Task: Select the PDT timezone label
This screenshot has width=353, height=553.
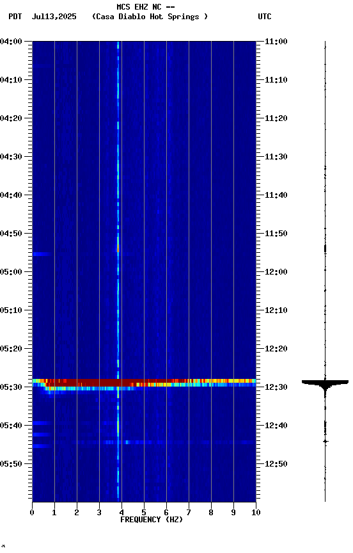Action: coord(15,17)
